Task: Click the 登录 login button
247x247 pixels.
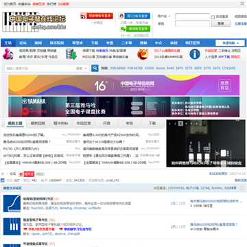Action: point(221,23)
